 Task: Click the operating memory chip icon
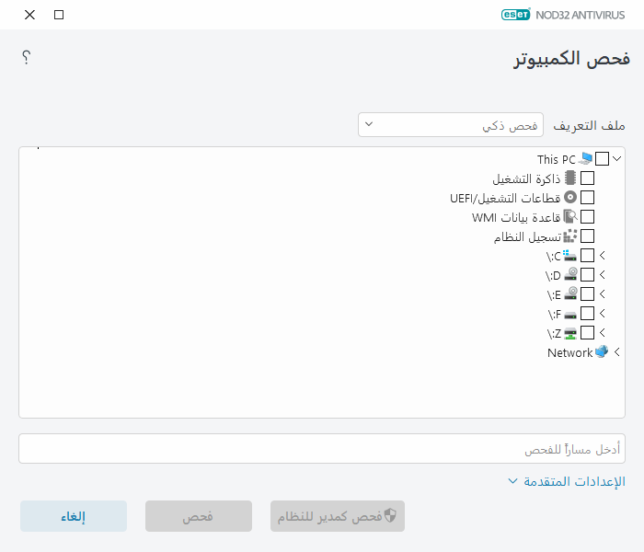tap(570, 178)
